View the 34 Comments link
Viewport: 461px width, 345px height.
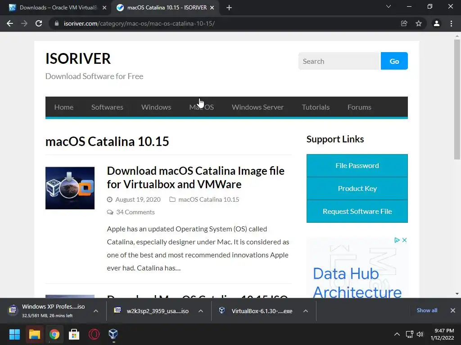click(135, 212)
